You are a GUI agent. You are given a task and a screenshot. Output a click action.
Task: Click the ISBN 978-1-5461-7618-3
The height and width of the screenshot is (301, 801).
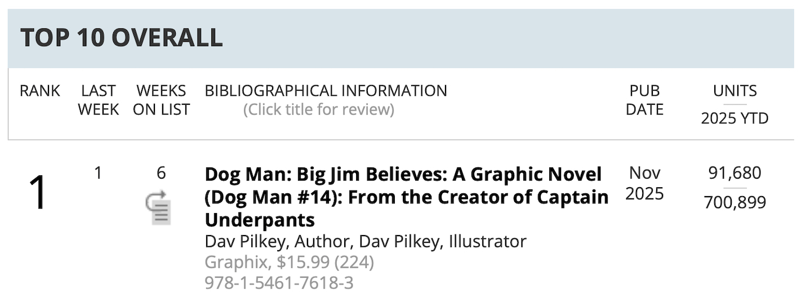pyautogui.click(x=279, y=282)
